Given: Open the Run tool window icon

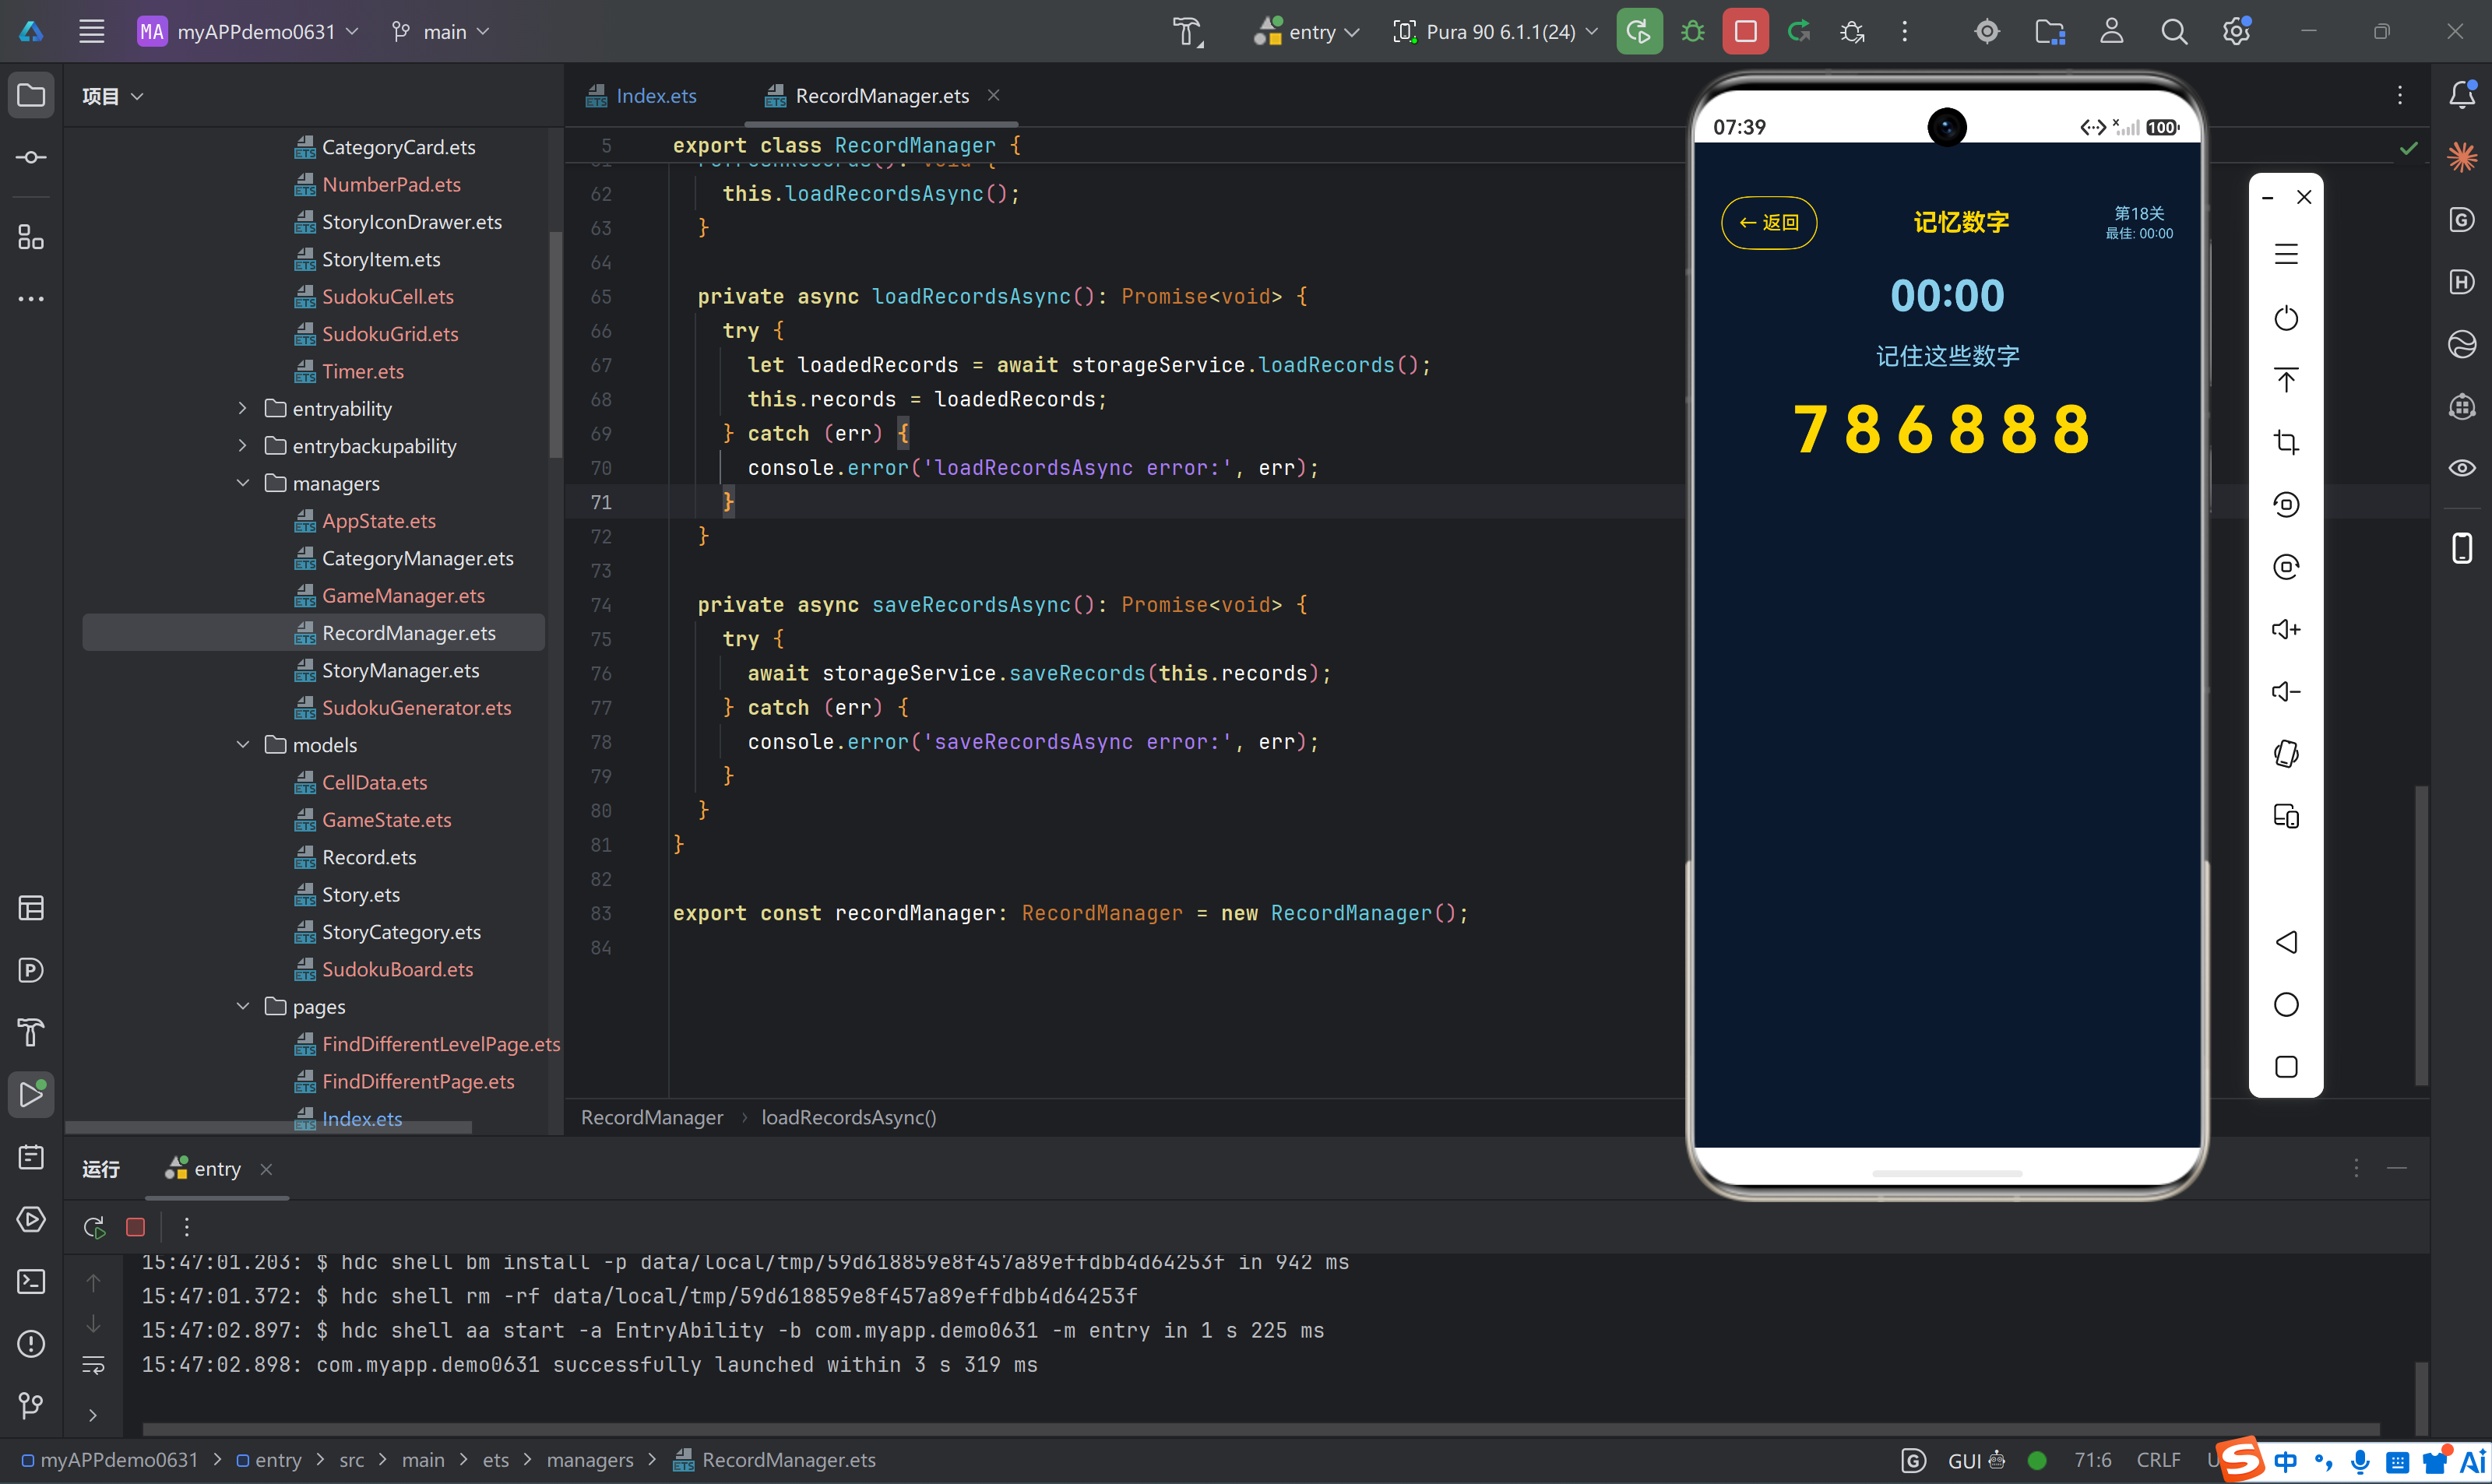Looking at the screenshot, I should [x=31, y=1094].
